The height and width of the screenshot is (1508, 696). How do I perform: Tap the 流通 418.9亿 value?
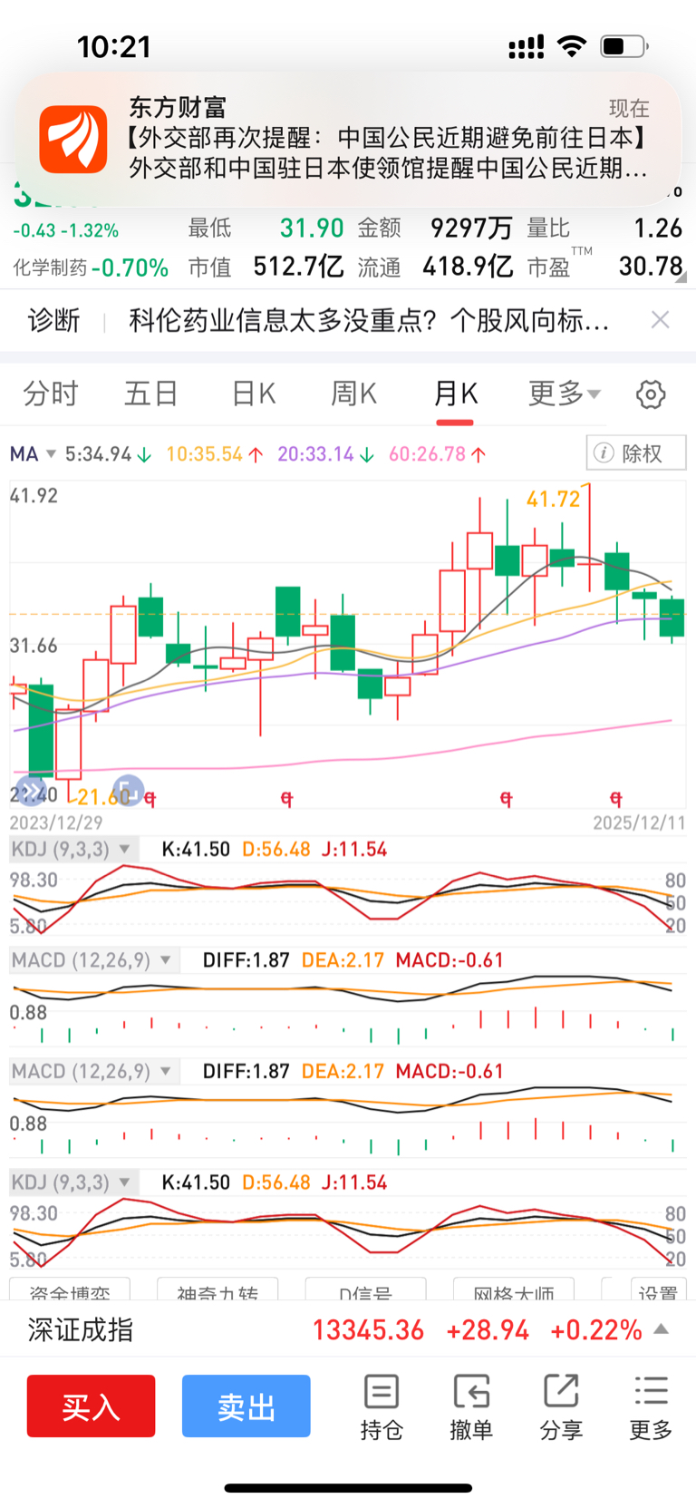click(468, 267)
